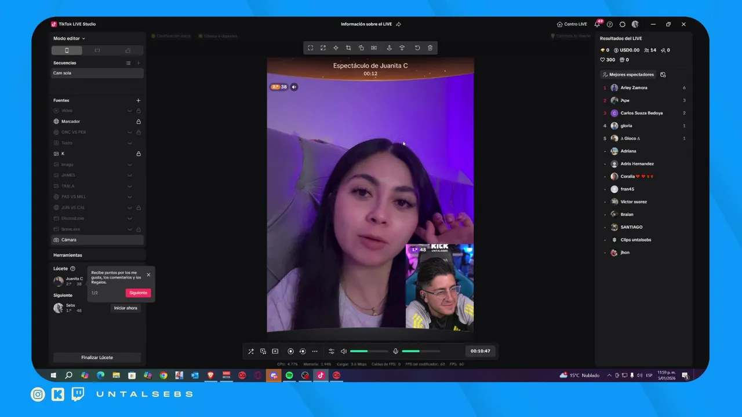742x417 pixels.
Task: Select the Crop tool in canvas toolbar
Action: (x=348, y=48)
